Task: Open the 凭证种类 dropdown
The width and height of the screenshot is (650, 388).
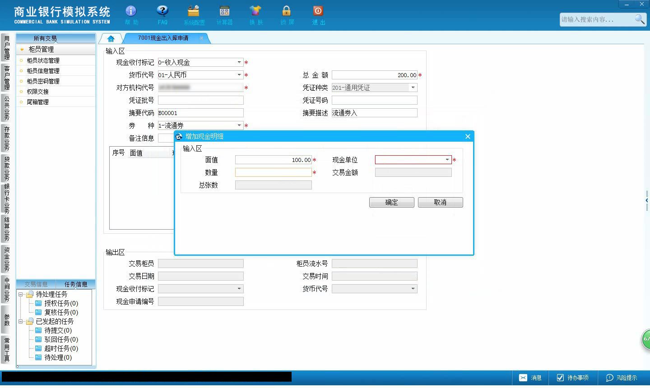Action: coord(413,88)
